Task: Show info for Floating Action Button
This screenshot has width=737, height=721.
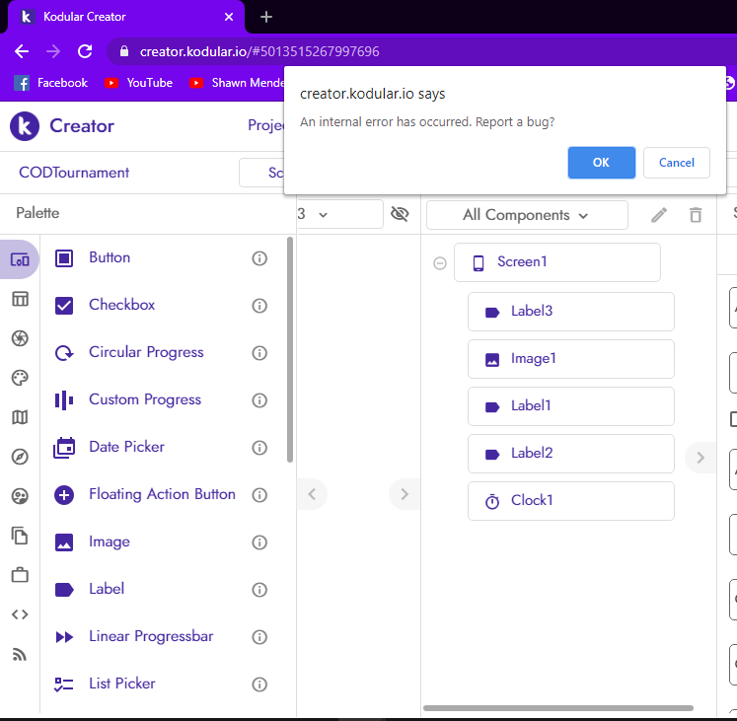Action: click(x=259, y=495)
